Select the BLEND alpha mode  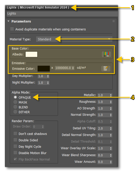point(15,107)
